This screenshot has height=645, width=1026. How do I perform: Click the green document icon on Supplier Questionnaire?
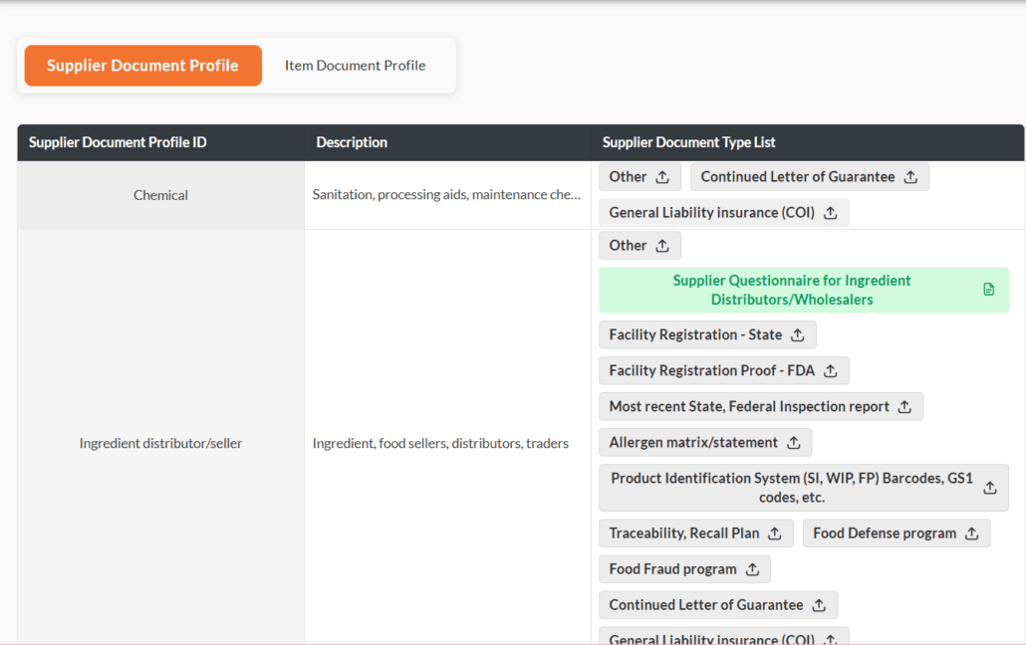click(988, 289)
